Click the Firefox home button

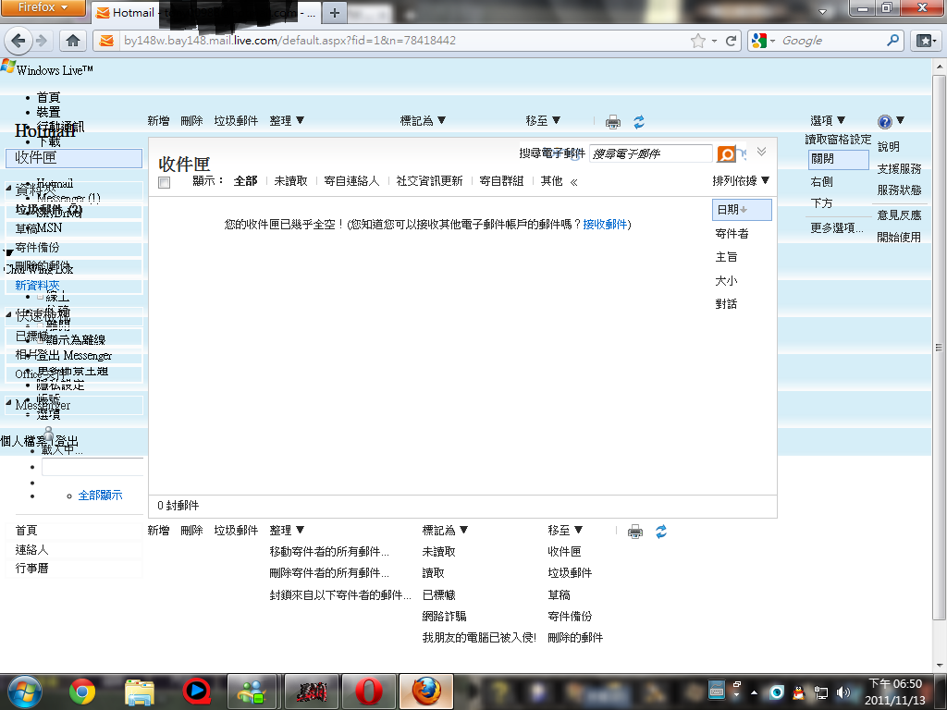click(73, 41)
